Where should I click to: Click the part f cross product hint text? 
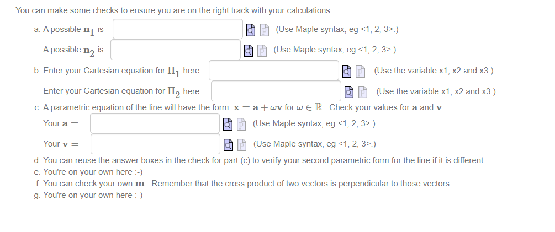click(244, 184)
